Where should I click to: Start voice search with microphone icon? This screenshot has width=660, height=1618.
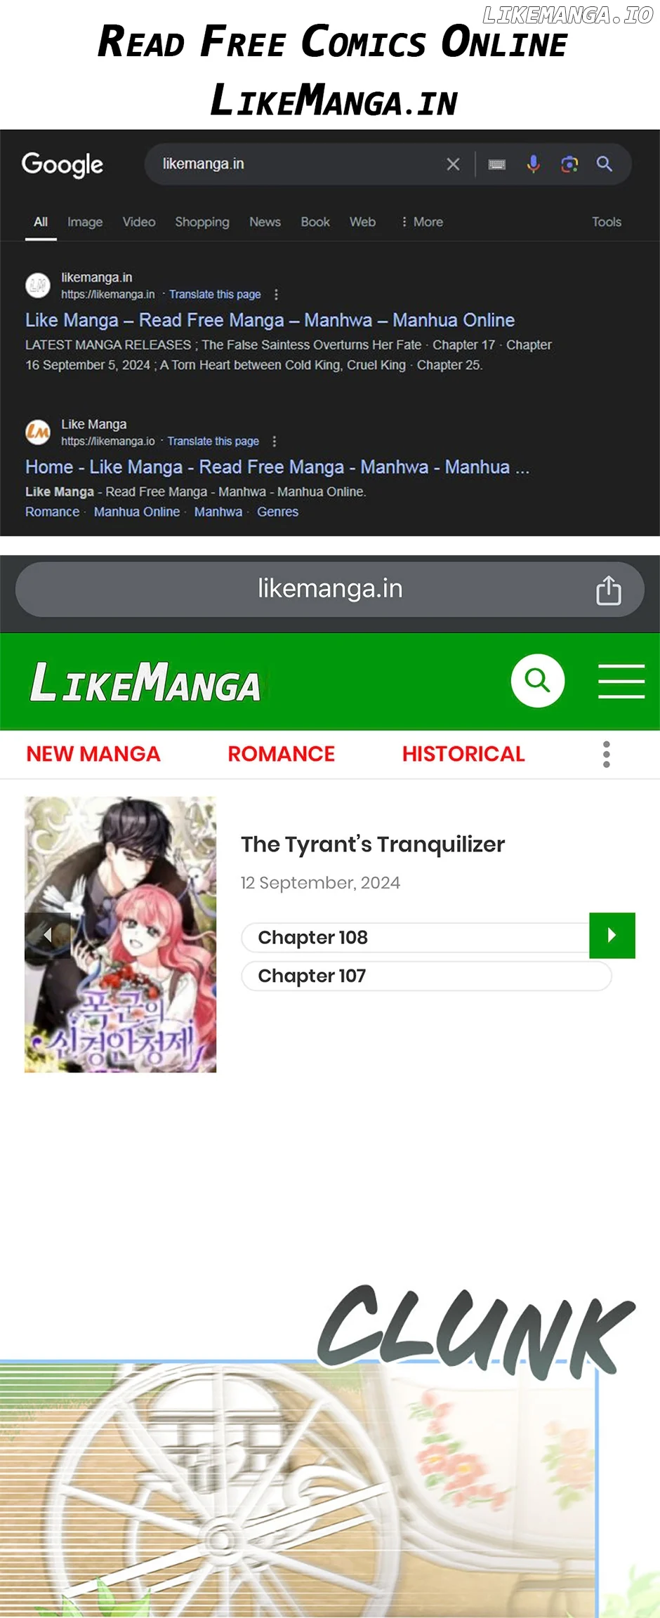tap(534, 164)
